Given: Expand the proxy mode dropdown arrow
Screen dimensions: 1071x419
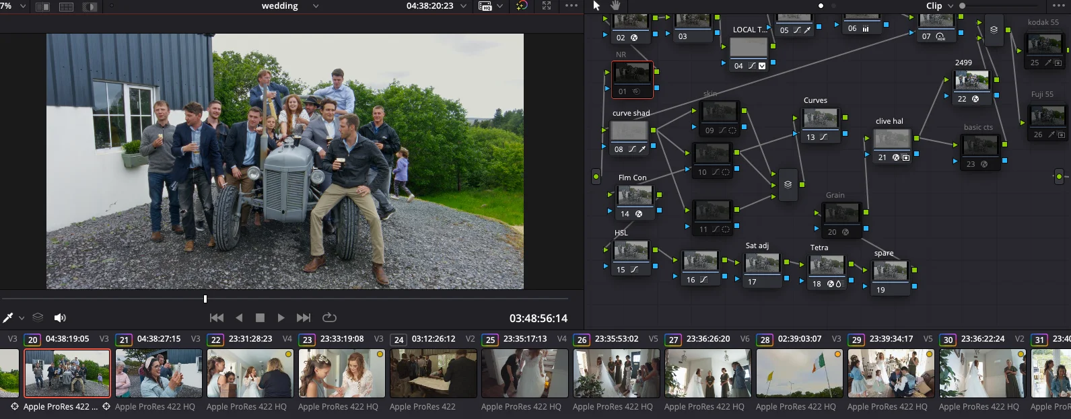Looking at the screenshot, I should click(499, 6).
